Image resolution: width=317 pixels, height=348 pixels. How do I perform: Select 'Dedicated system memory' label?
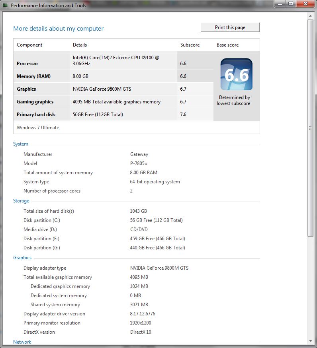click(59, 296)
